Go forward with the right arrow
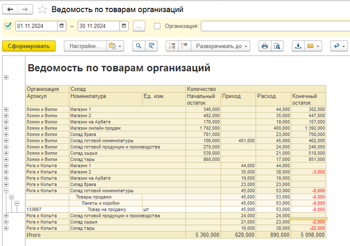The height and width of the screenshot is (246, 350). pos(25,10)
